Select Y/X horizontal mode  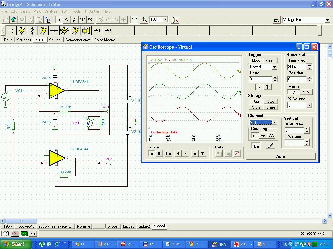click(x=306, y=92)
